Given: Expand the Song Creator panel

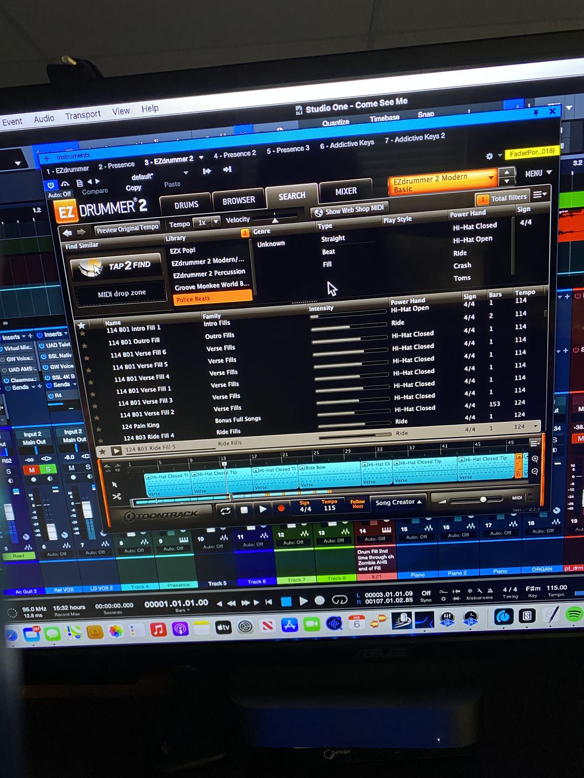Looking at the screenshot, I should click(x=399, y=502).
